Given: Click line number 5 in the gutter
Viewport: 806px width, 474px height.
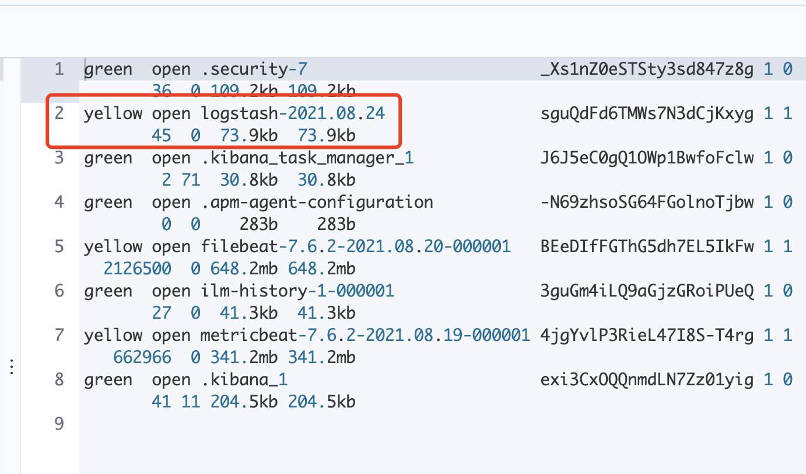Looking at the screenshot, I should [x=59, y=246].
